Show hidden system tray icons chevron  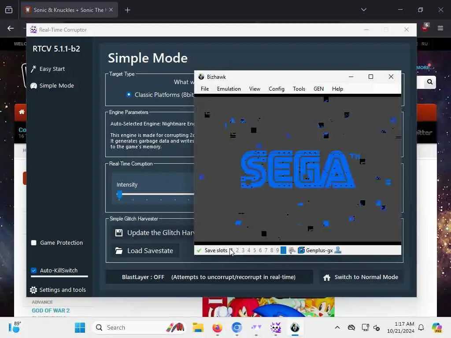click(337, 327)
